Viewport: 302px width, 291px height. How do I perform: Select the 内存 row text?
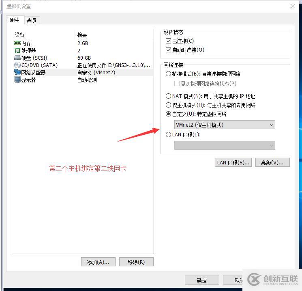pos(26,43)
